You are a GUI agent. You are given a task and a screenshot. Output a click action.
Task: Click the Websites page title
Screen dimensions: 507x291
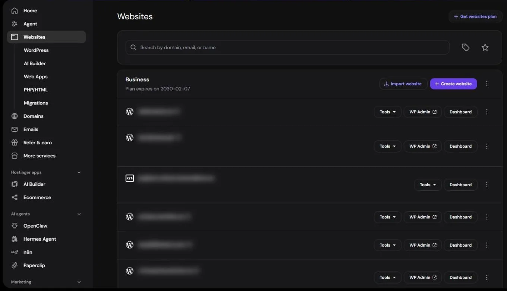135,16
